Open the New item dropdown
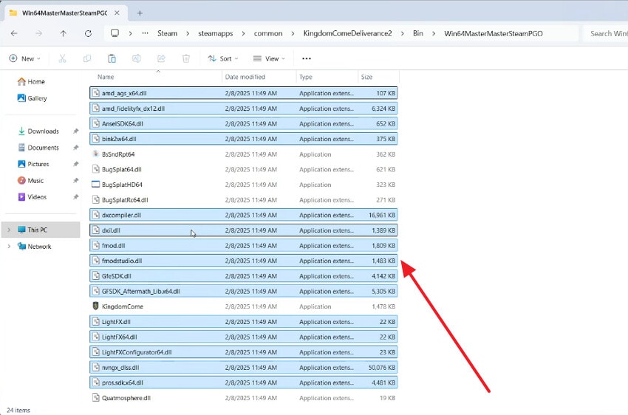Viewport: 628px width, 415px height. [x=25, y=58]
